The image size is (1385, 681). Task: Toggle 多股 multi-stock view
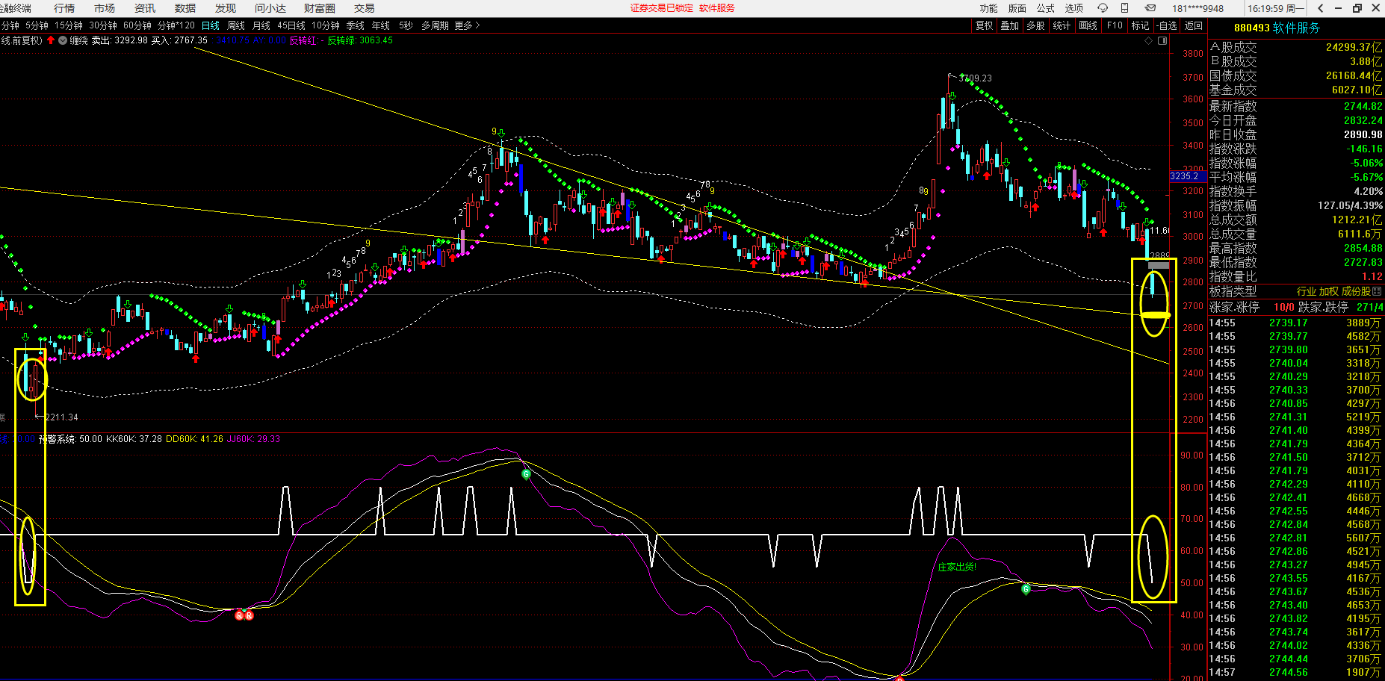pos(1035,25)
